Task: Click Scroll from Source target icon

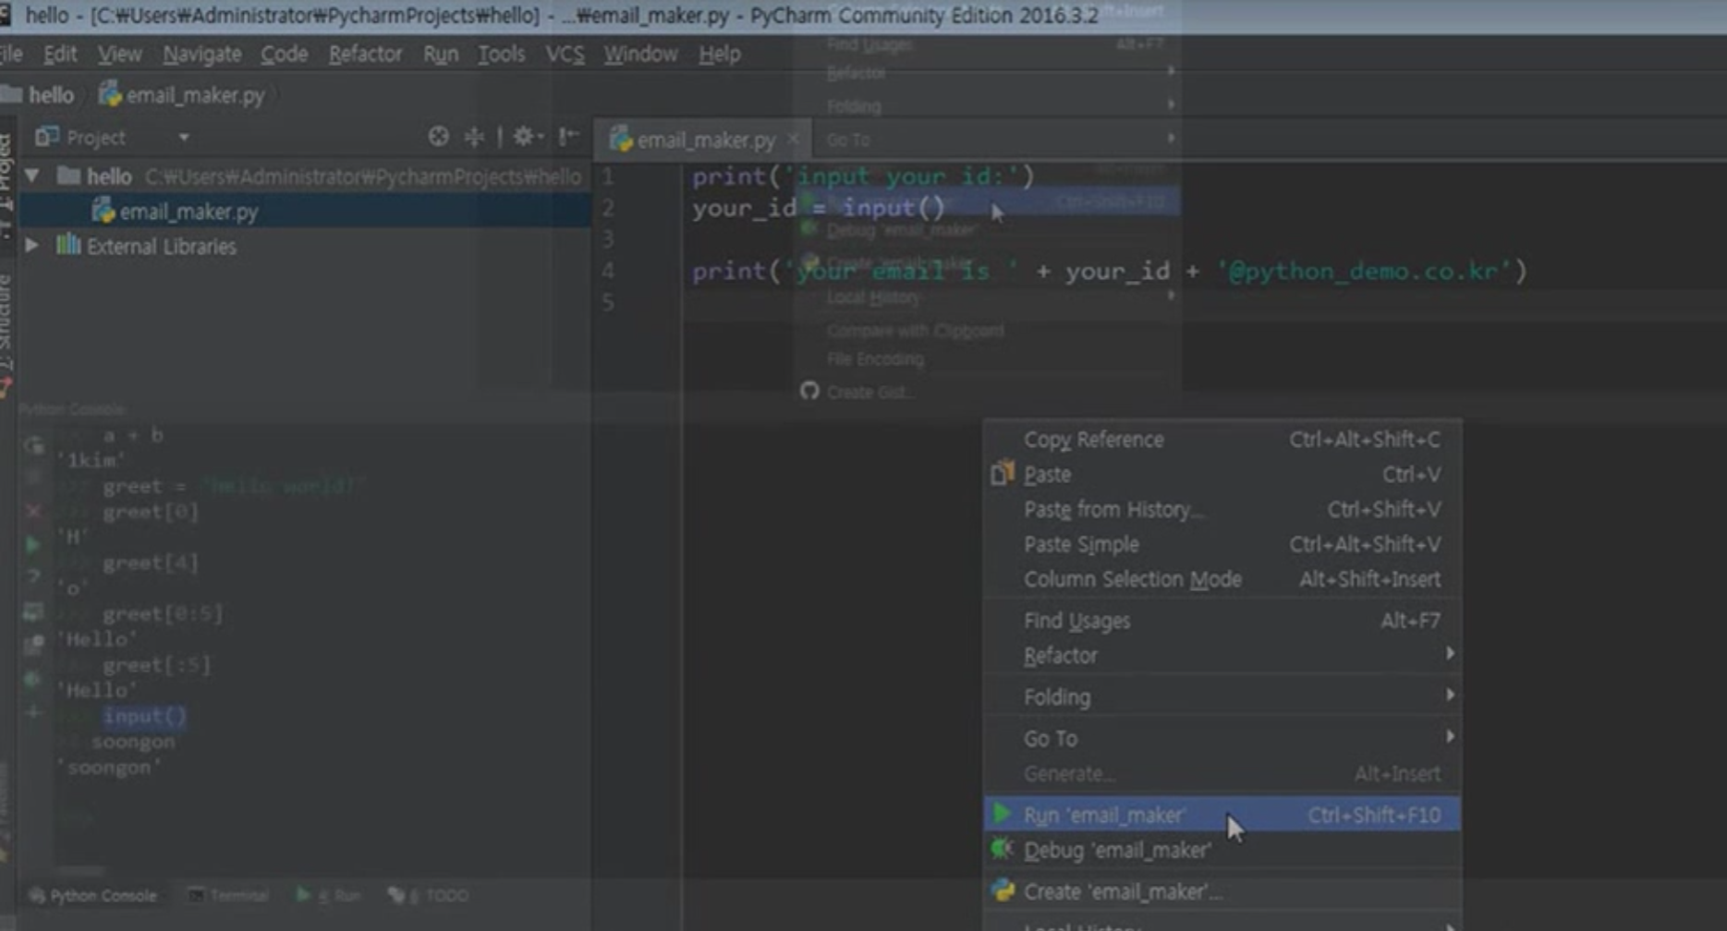Action: tap(439, 137)
